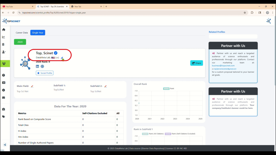Click the "TopSciNet" value under SubField 1
Screen dimensions: 276x155
(58, 90)
